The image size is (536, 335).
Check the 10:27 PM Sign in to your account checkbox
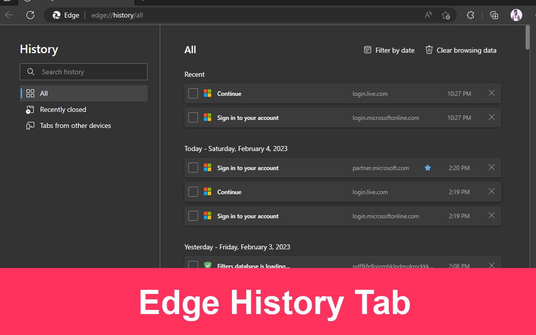point(193,118)
